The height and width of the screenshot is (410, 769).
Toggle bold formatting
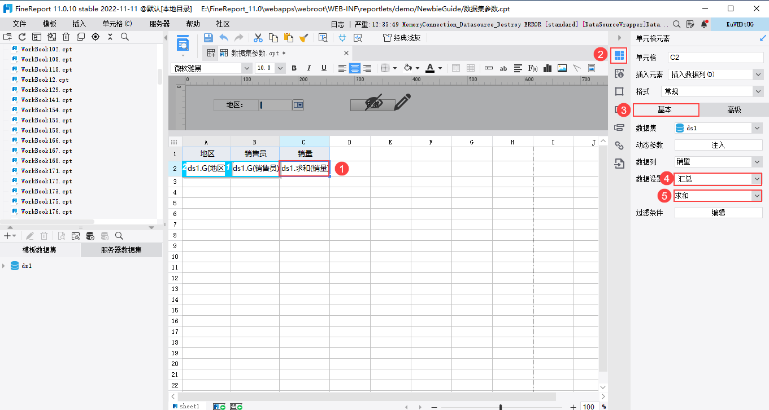(x=294, y=68)
